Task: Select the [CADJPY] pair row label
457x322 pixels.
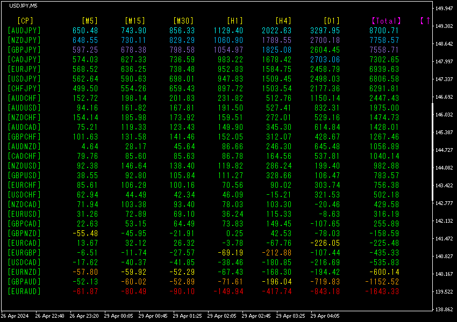Action: [24, 60]
